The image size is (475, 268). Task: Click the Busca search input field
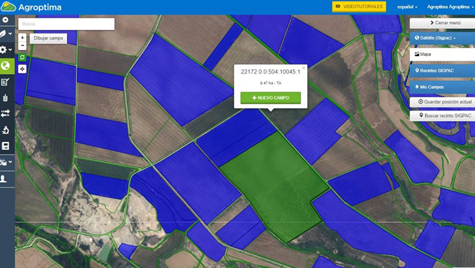tap(66, 24)
